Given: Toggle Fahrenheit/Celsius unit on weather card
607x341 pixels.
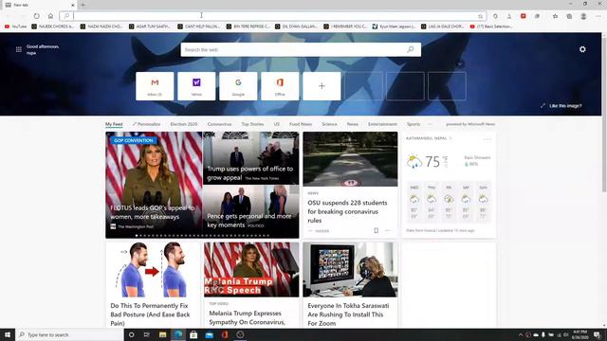Looking at the screenshot, I should [x=446, y=162].
